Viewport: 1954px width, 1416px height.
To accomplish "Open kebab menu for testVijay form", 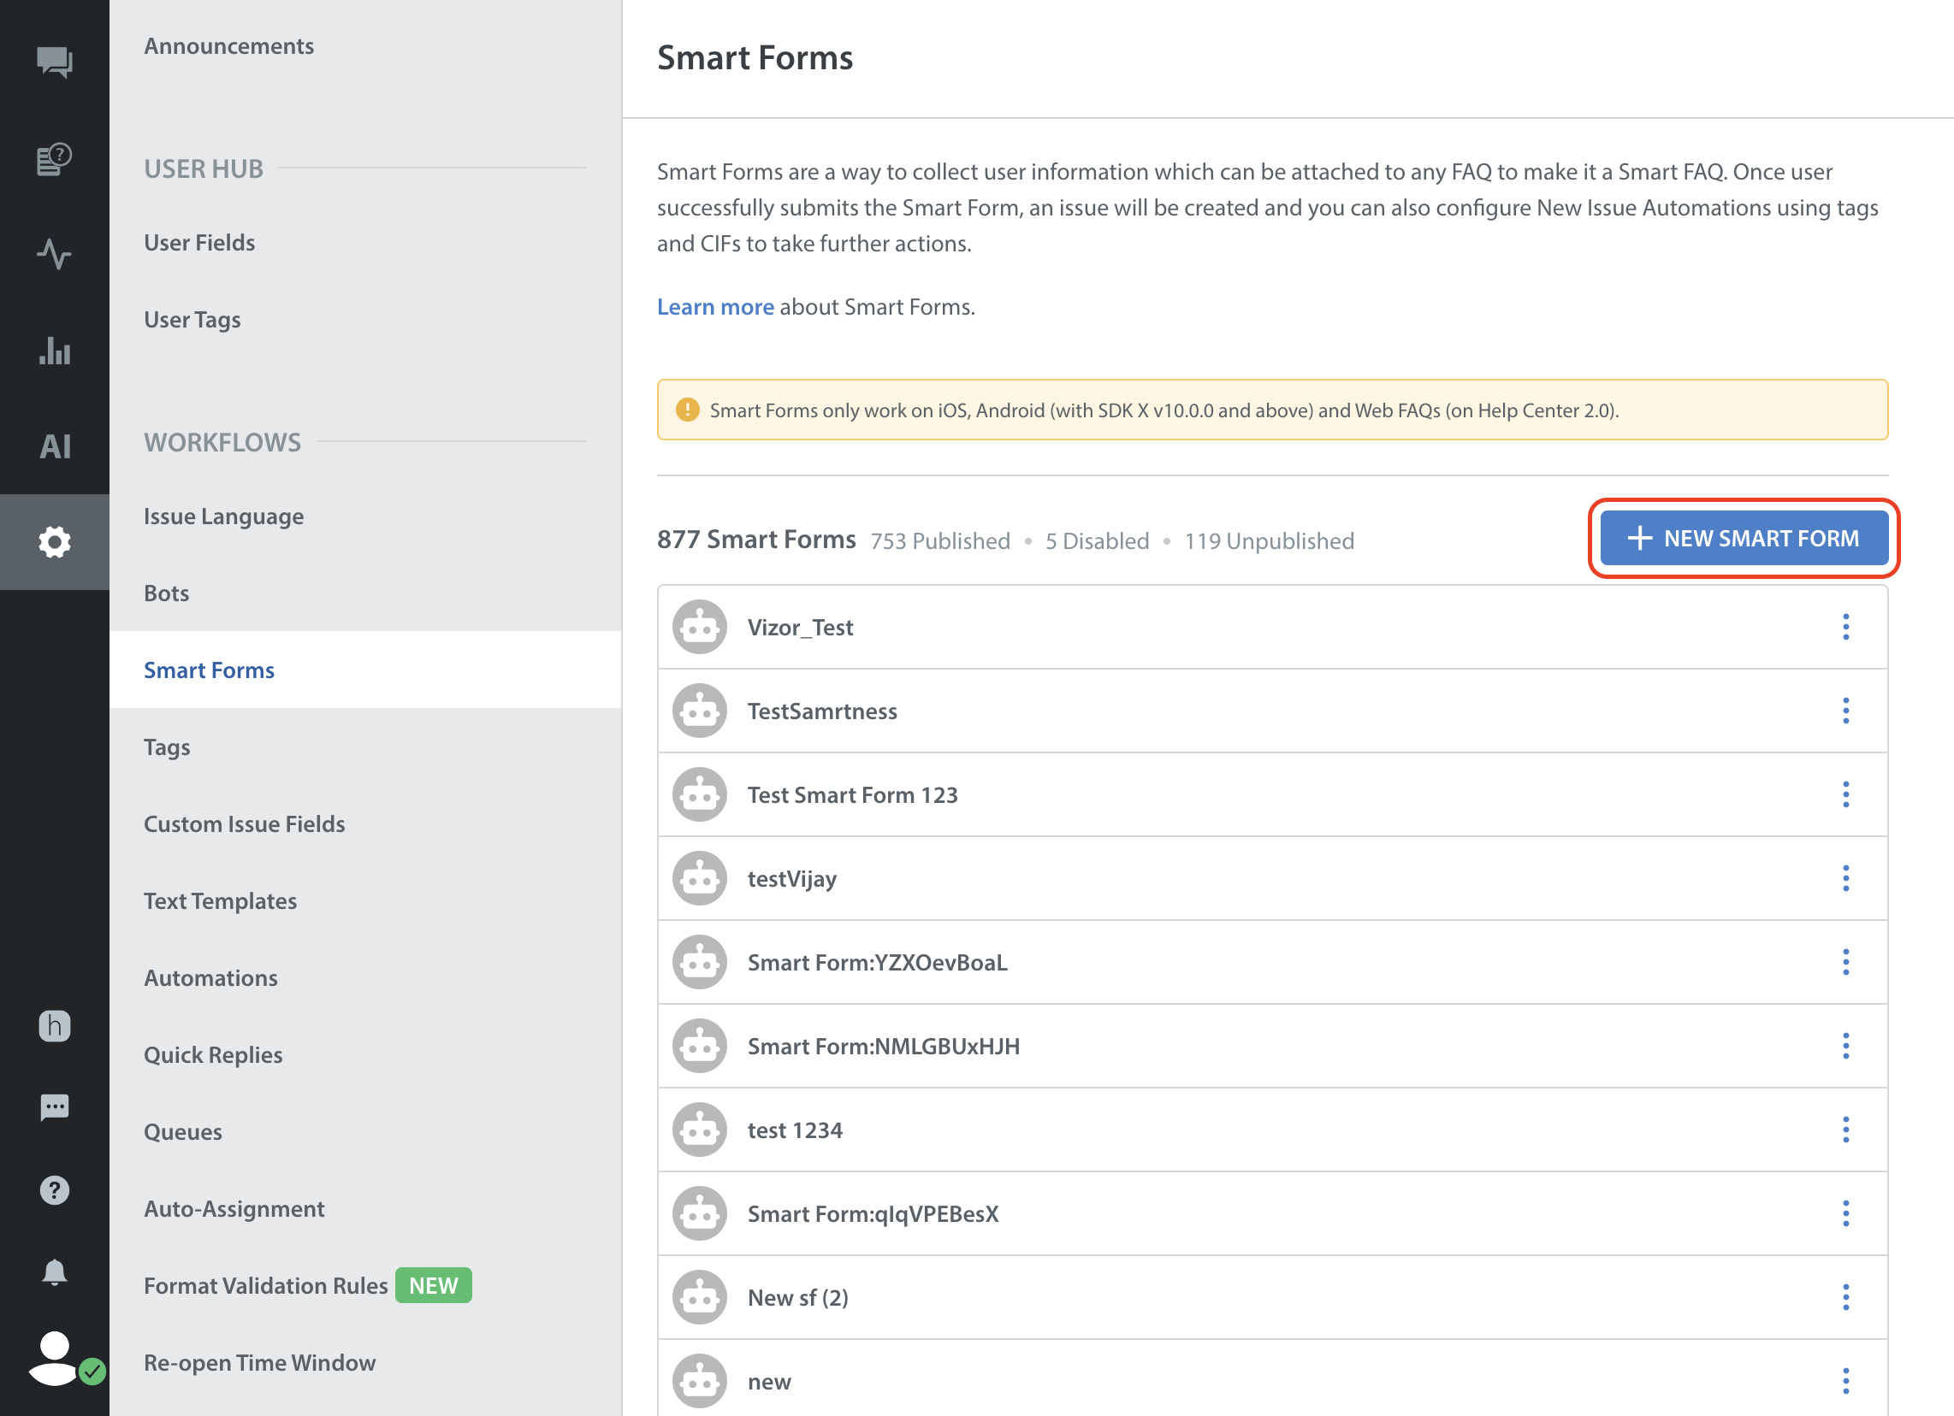I will click(1845, 878).
